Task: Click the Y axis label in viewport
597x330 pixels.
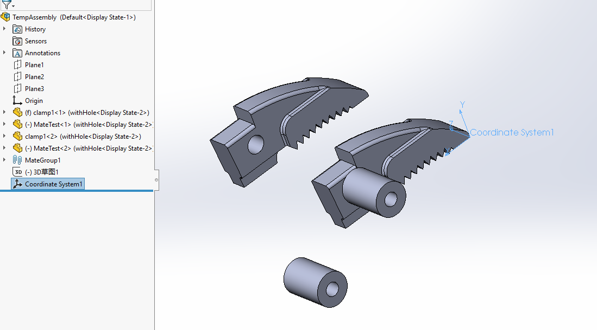Action: pyautogui.click(x=462, y=105)
